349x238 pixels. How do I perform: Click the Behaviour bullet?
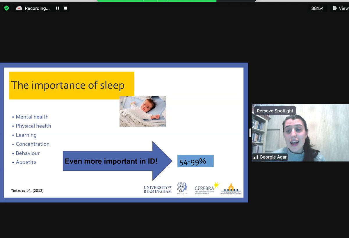point(28,153)
